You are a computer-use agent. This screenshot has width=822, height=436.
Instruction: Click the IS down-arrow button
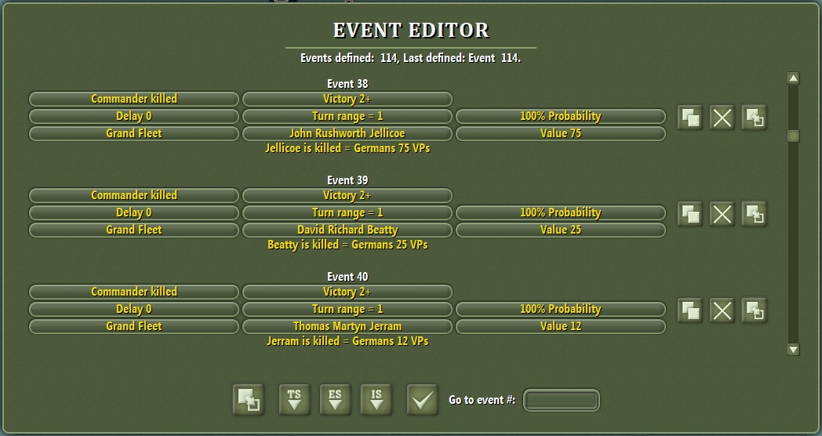tap(376, 400)
